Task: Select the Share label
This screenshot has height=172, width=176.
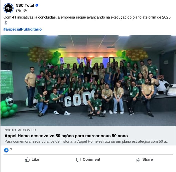Action: point(148,159)
